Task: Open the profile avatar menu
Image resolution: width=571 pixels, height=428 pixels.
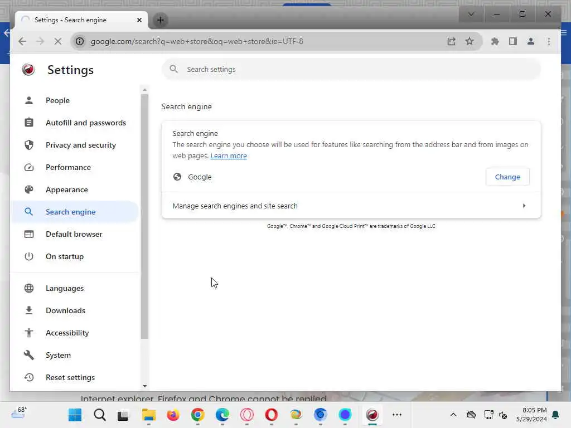Action: click(x=531, y=41)
